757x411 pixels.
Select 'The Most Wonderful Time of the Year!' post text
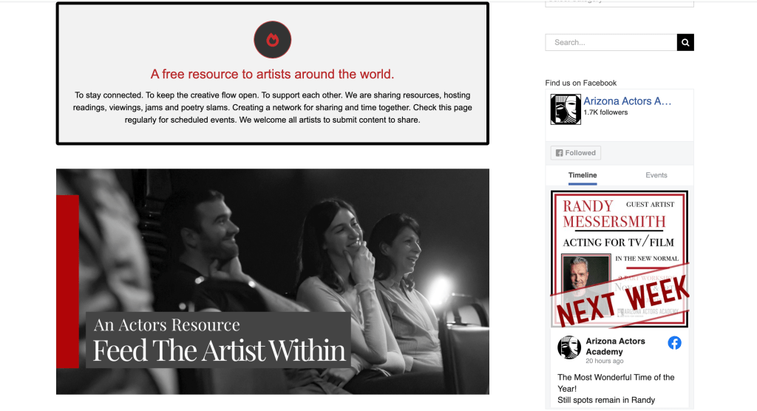615,382
